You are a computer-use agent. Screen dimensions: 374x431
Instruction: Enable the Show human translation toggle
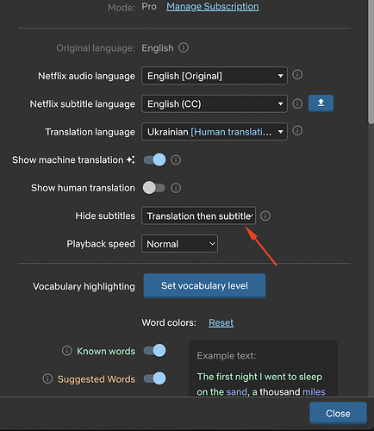(154, 188)
